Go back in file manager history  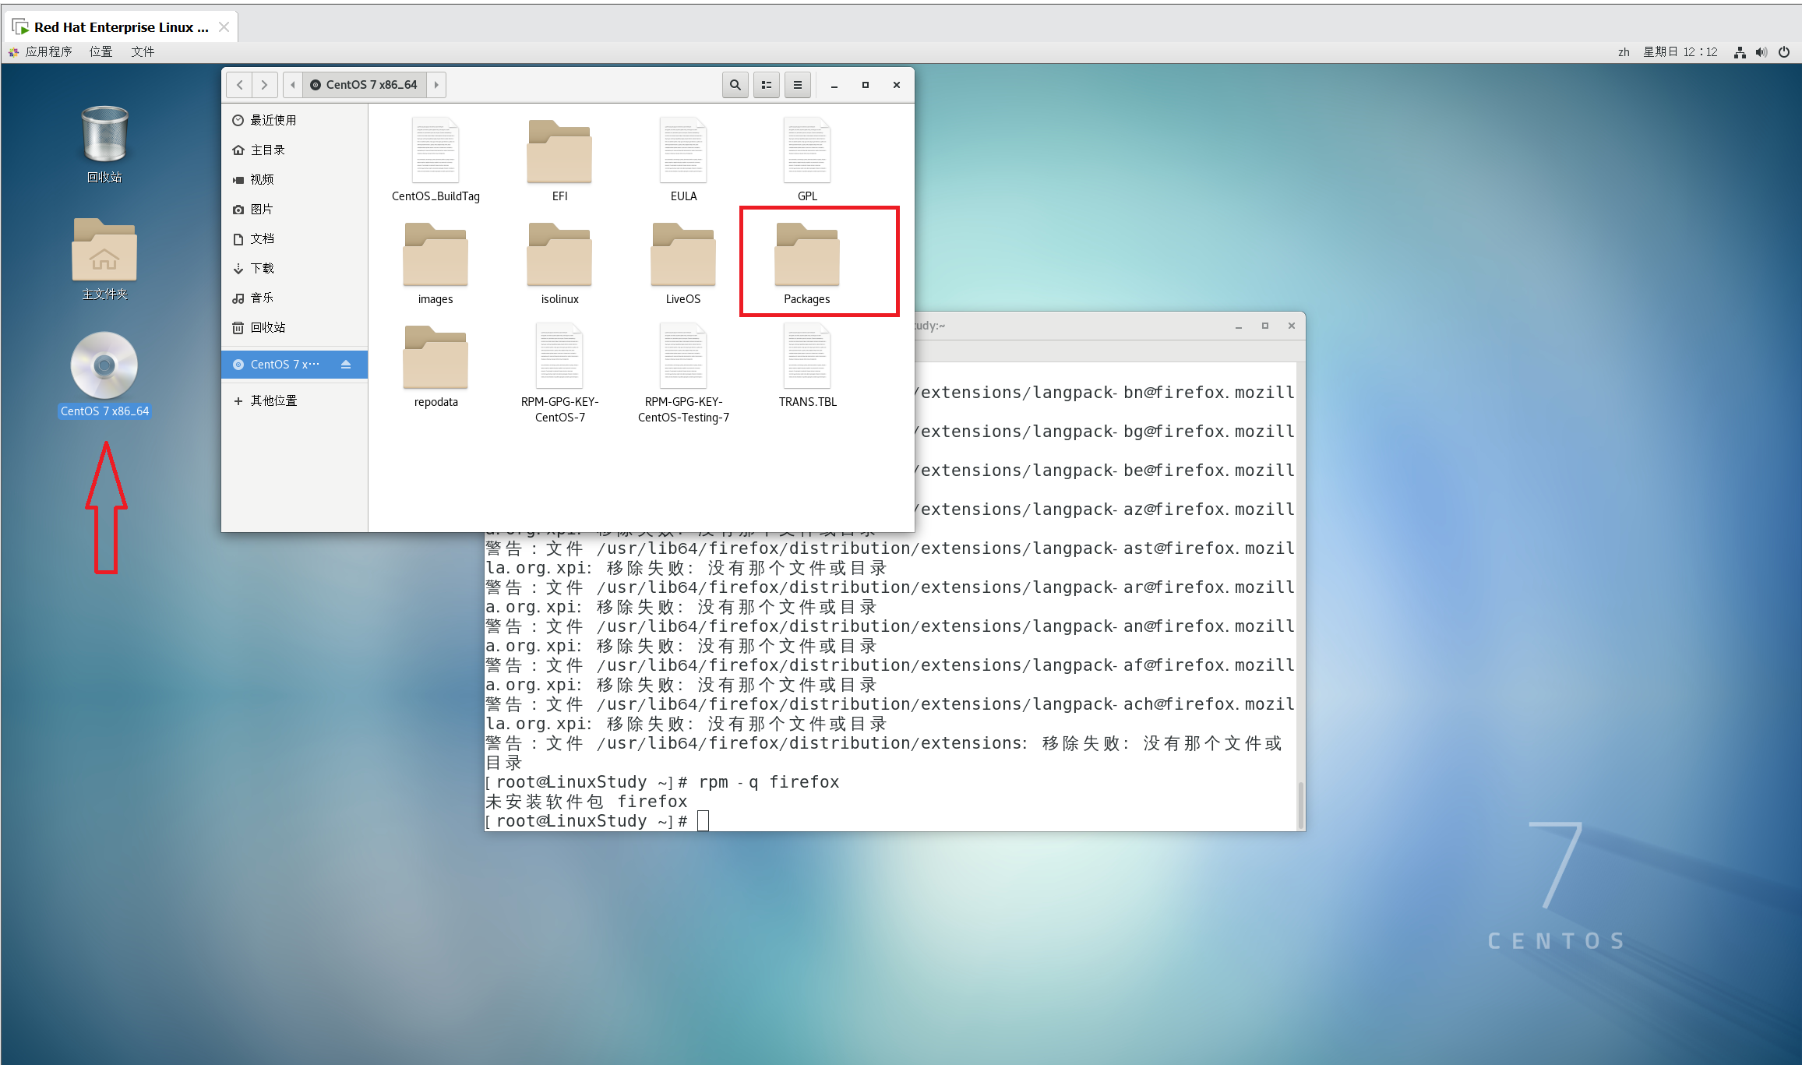point(240,85)
